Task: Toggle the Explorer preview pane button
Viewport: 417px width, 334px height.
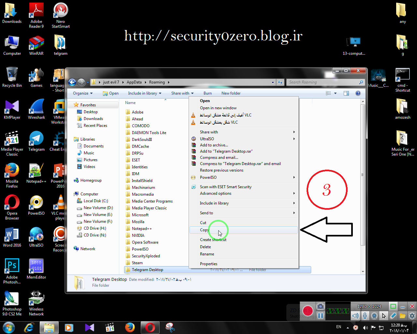Action: click(346, 93)
